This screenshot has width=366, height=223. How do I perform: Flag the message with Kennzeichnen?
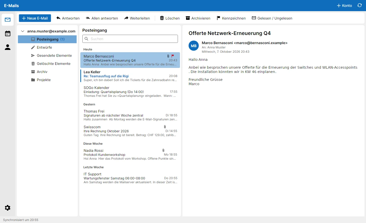point(231,18)
